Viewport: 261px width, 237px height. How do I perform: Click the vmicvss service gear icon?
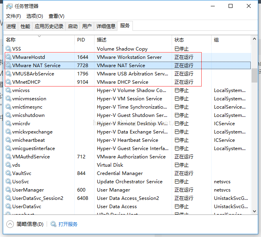8,90
